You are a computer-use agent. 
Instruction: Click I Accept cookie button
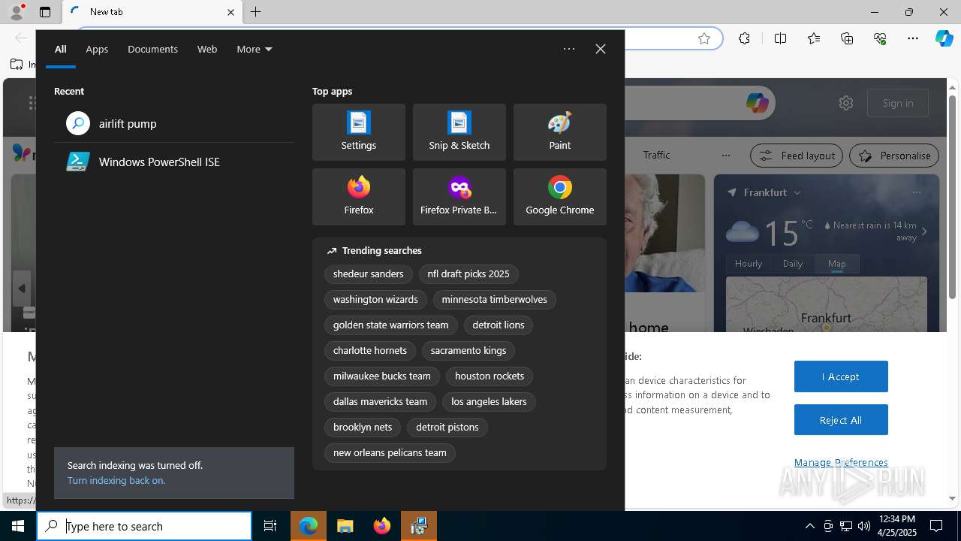point(841,376)
